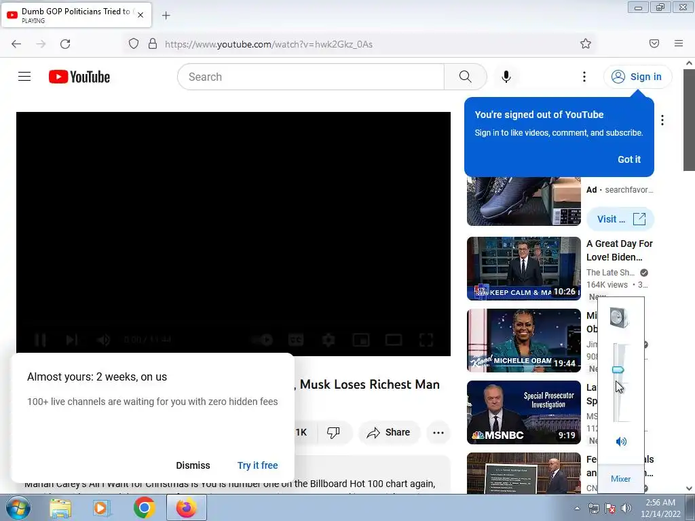This screenshot has height=521, width=695.
Task: Show hidden tray icons arrow
Action: 577,508
